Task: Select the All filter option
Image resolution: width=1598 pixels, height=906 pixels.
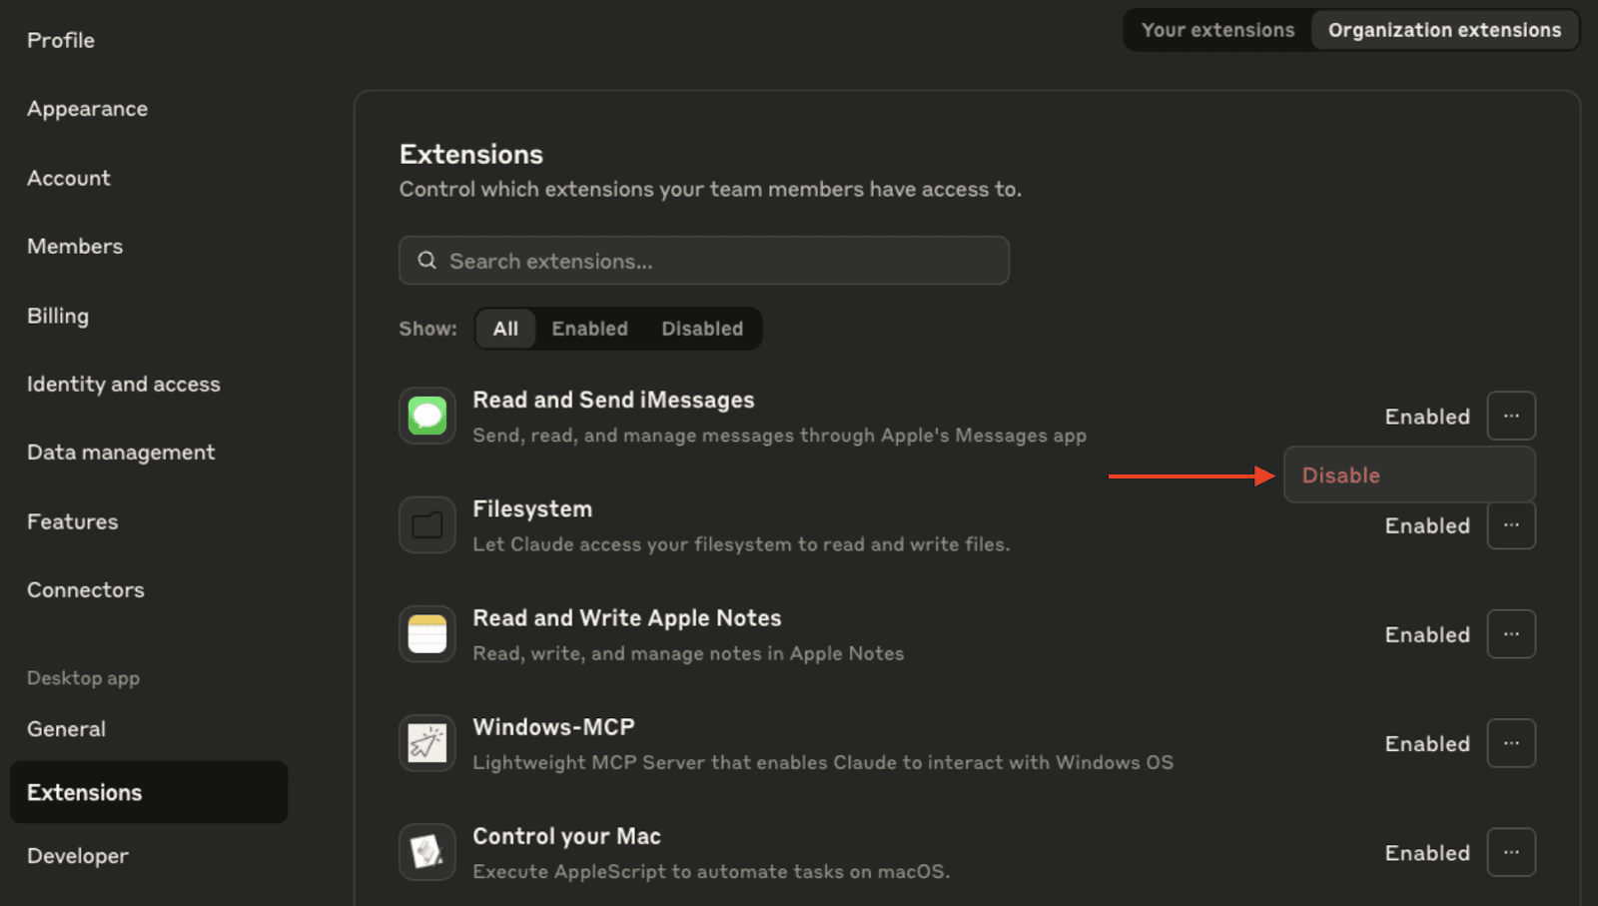Action: 505,328
